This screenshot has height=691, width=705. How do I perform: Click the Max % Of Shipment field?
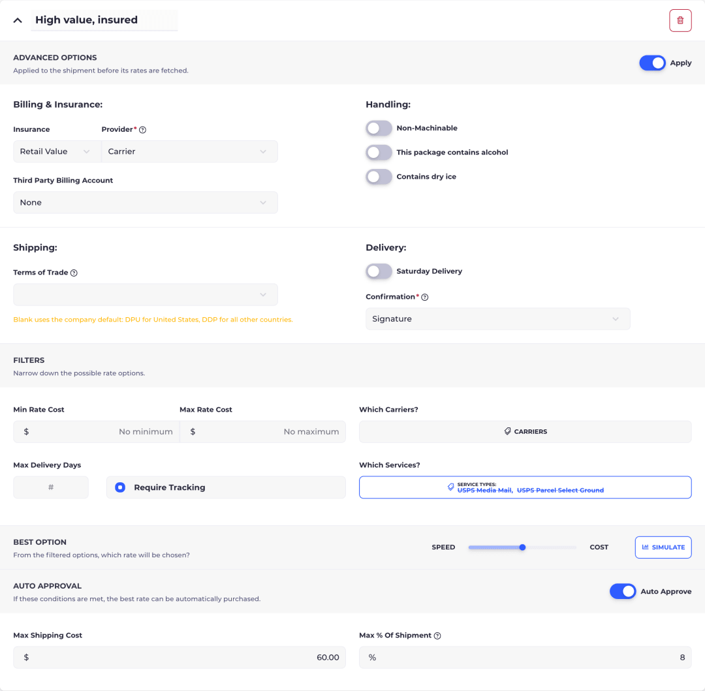[x=525, y=657]
